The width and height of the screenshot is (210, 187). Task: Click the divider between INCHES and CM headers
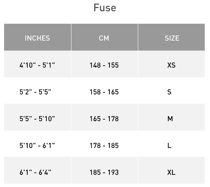click(71, 37)
